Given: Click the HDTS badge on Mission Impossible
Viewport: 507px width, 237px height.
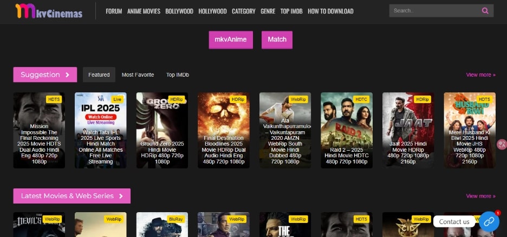Looking at the screenshot, I should click(54, 99).
